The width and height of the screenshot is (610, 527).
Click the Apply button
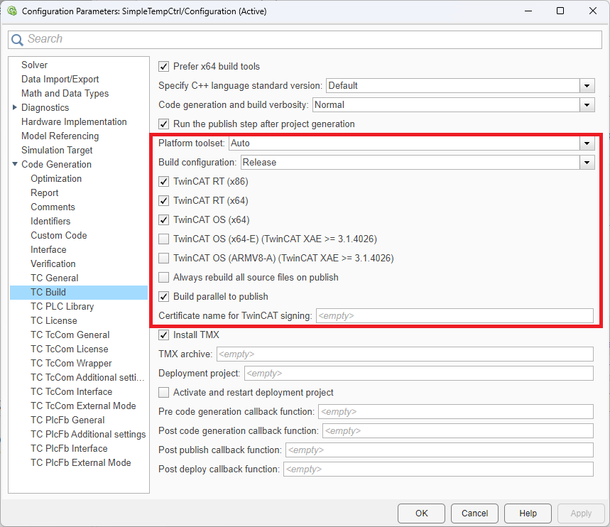tap(581, 513)
